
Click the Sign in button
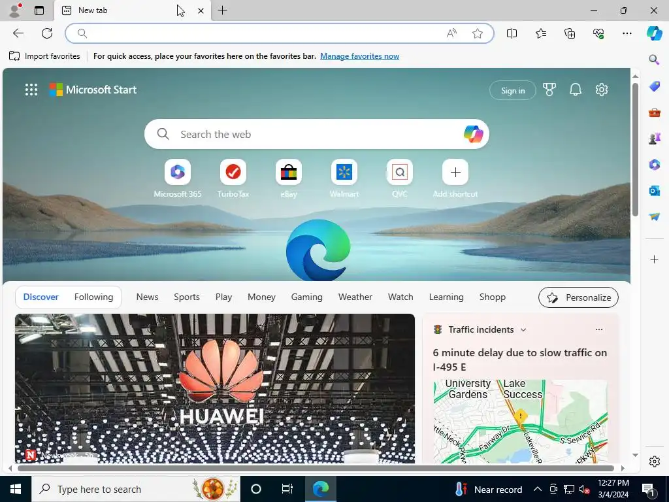[513, 90]
